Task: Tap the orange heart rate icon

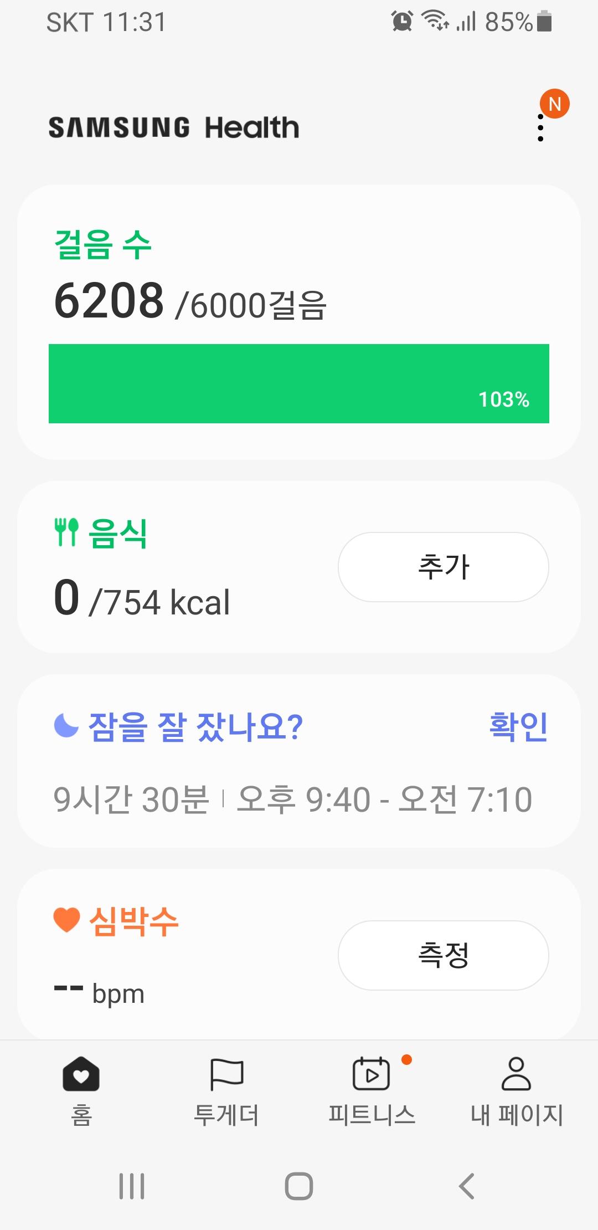Action: pyautogui.click(x=67, y=920)
